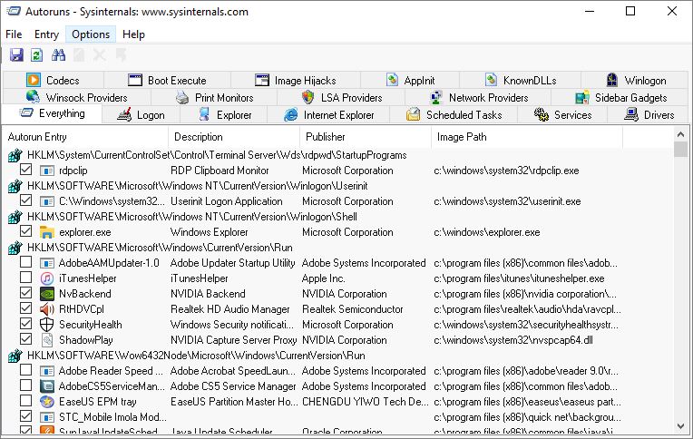Click the Adobe Reader Speed entry icon

click(47, 371)
